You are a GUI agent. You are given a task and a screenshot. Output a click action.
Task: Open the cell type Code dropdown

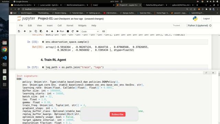pos(90,31)
